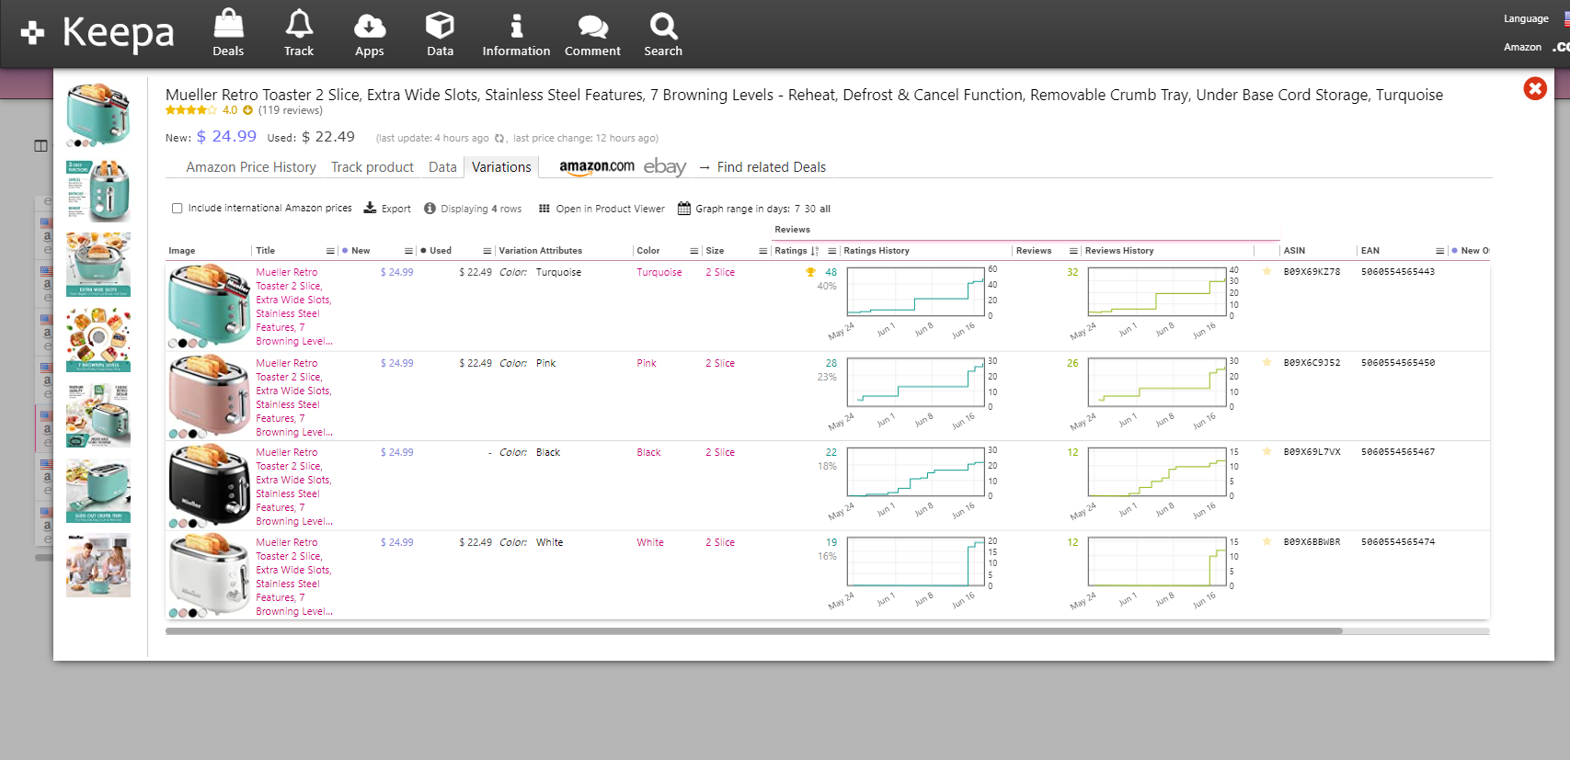Click Find related Deals link
The image size is (1570, 760).
(772, 167)
